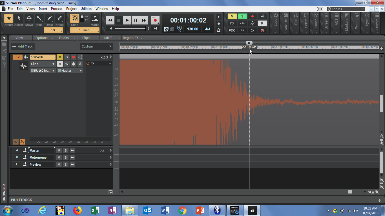The height and width of the screenshot is (216, 385).
Task: Bypass all effects with FX button
Action: [x=232, y=23]
